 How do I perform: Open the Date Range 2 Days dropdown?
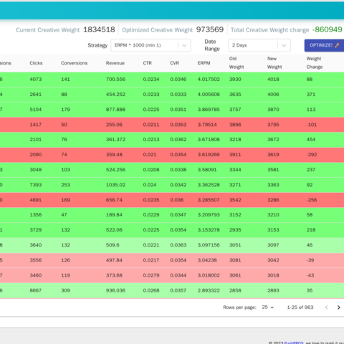pyautogui.click(x=259, y=45)
